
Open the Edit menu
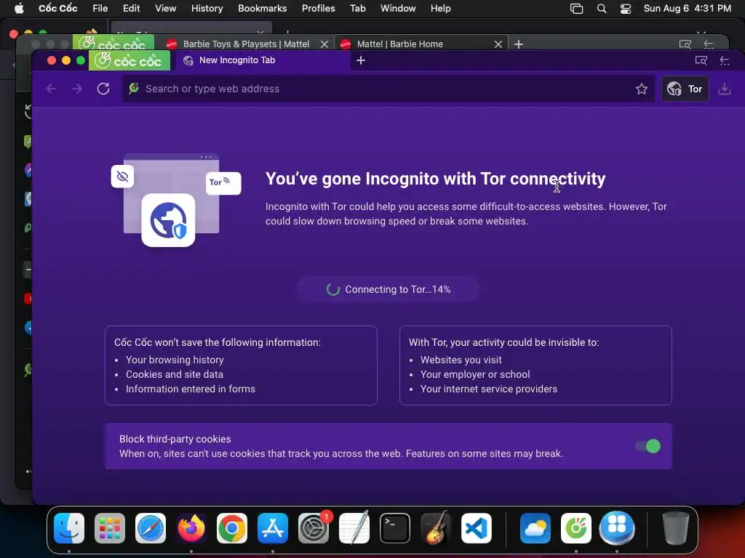(x=131, y=8)
